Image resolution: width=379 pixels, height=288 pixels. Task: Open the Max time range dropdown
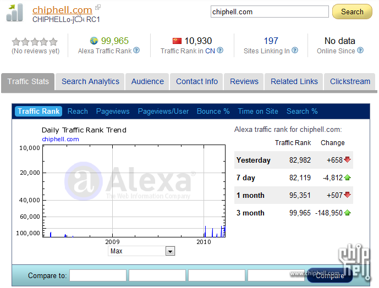(141, 251)
